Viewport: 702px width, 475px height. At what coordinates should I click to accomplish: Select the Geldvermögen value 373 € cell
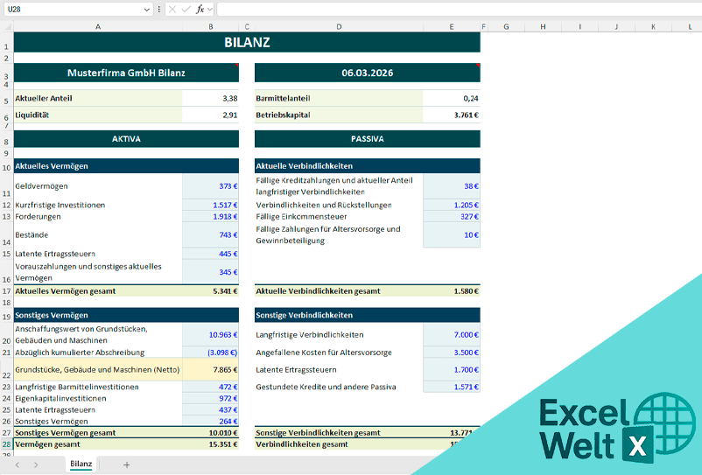210,186
